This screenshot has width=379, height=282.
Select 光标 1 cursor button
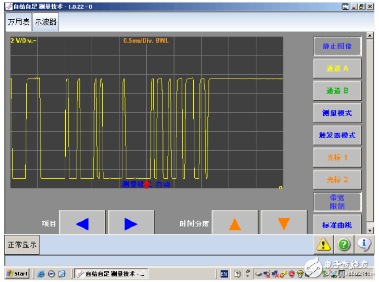pos(337,157)
